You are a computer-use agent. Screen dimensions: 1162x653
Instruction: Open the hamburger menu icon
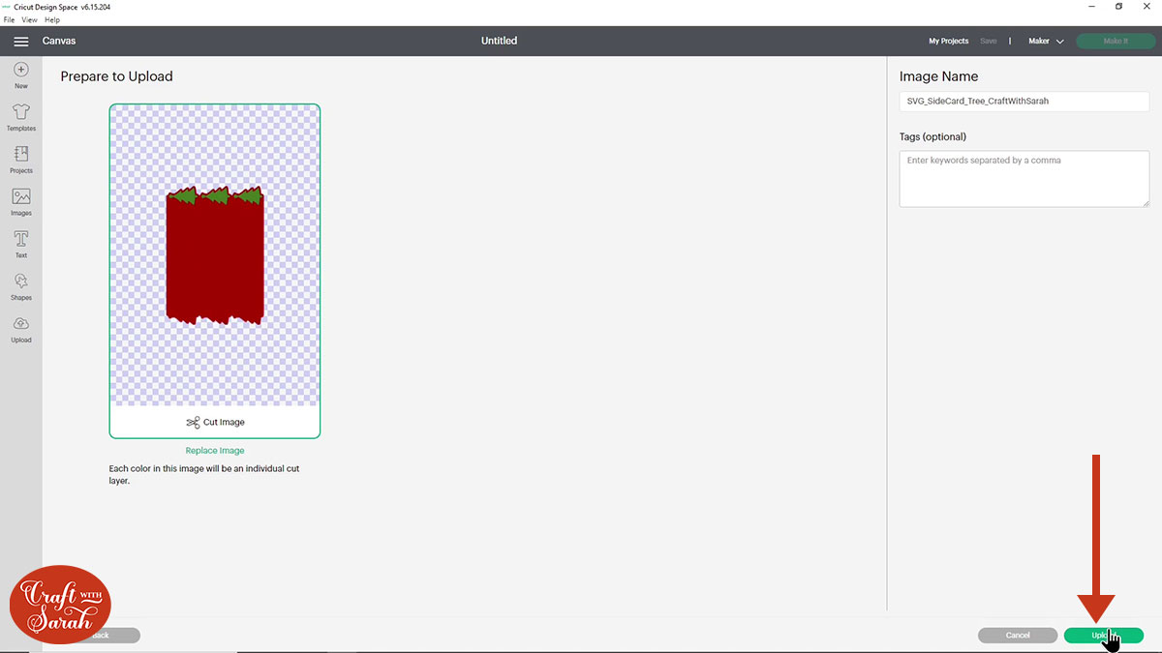(x=20, y=41)
